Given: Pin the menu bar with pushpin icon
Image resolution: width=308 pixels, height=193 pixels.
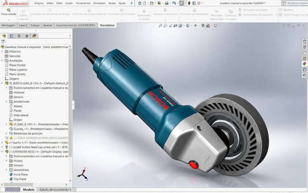Looking at the screenshot, I should [x=131, y=3].
